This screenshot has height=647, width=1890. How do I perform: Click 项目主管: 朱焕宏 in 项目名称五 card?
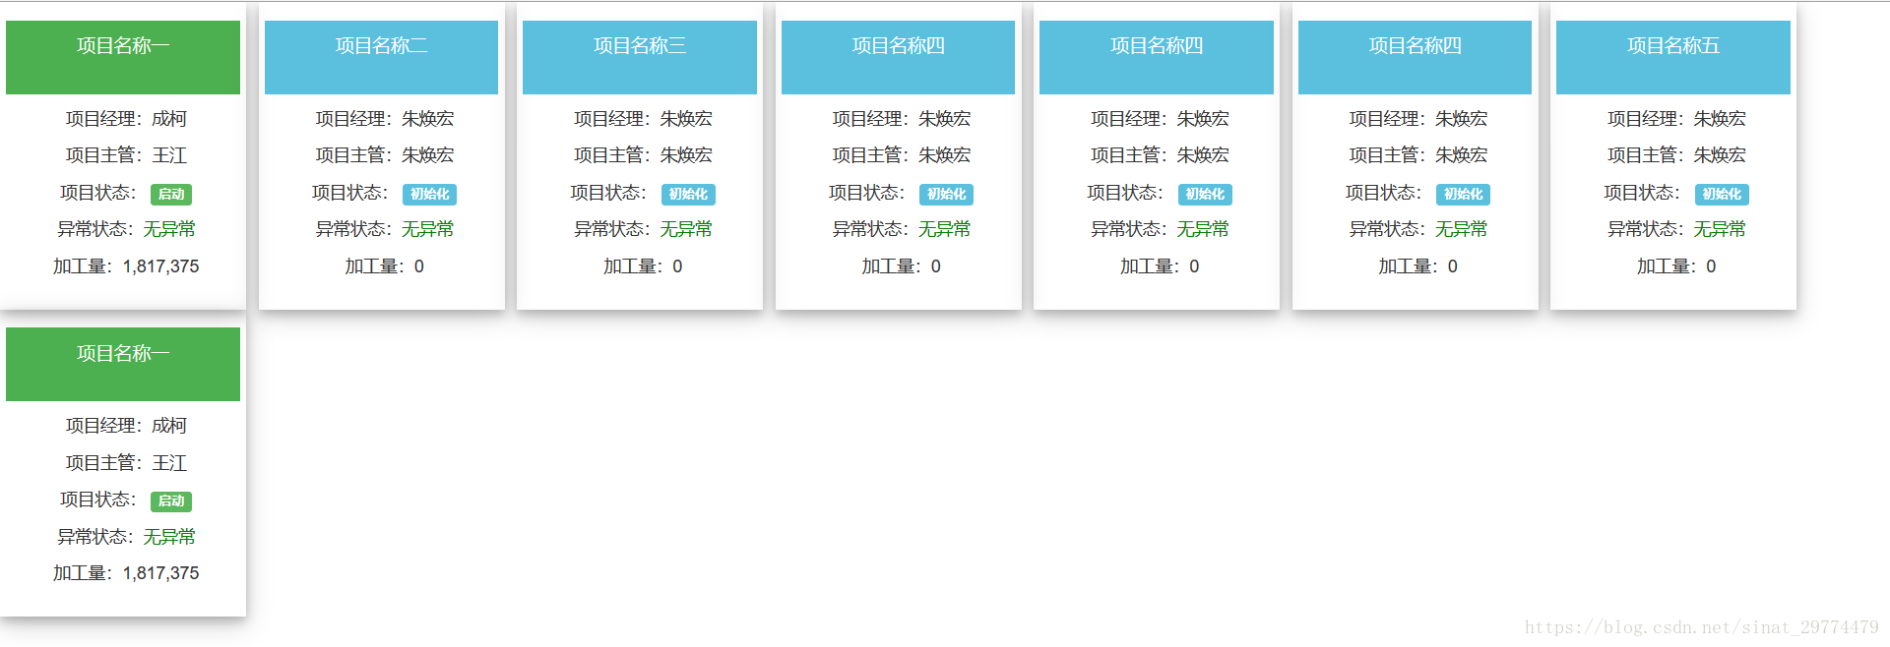1676,155
